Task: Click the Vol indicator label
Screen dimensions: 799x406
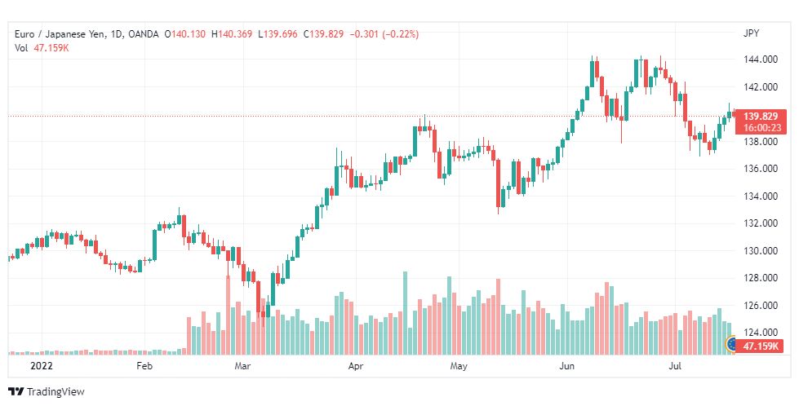Action: (x=21, y=48)
